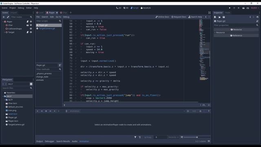Viewport: 261px width, 147px height.
Task: Open the Output bottom panel
Action: pos(40,141)
